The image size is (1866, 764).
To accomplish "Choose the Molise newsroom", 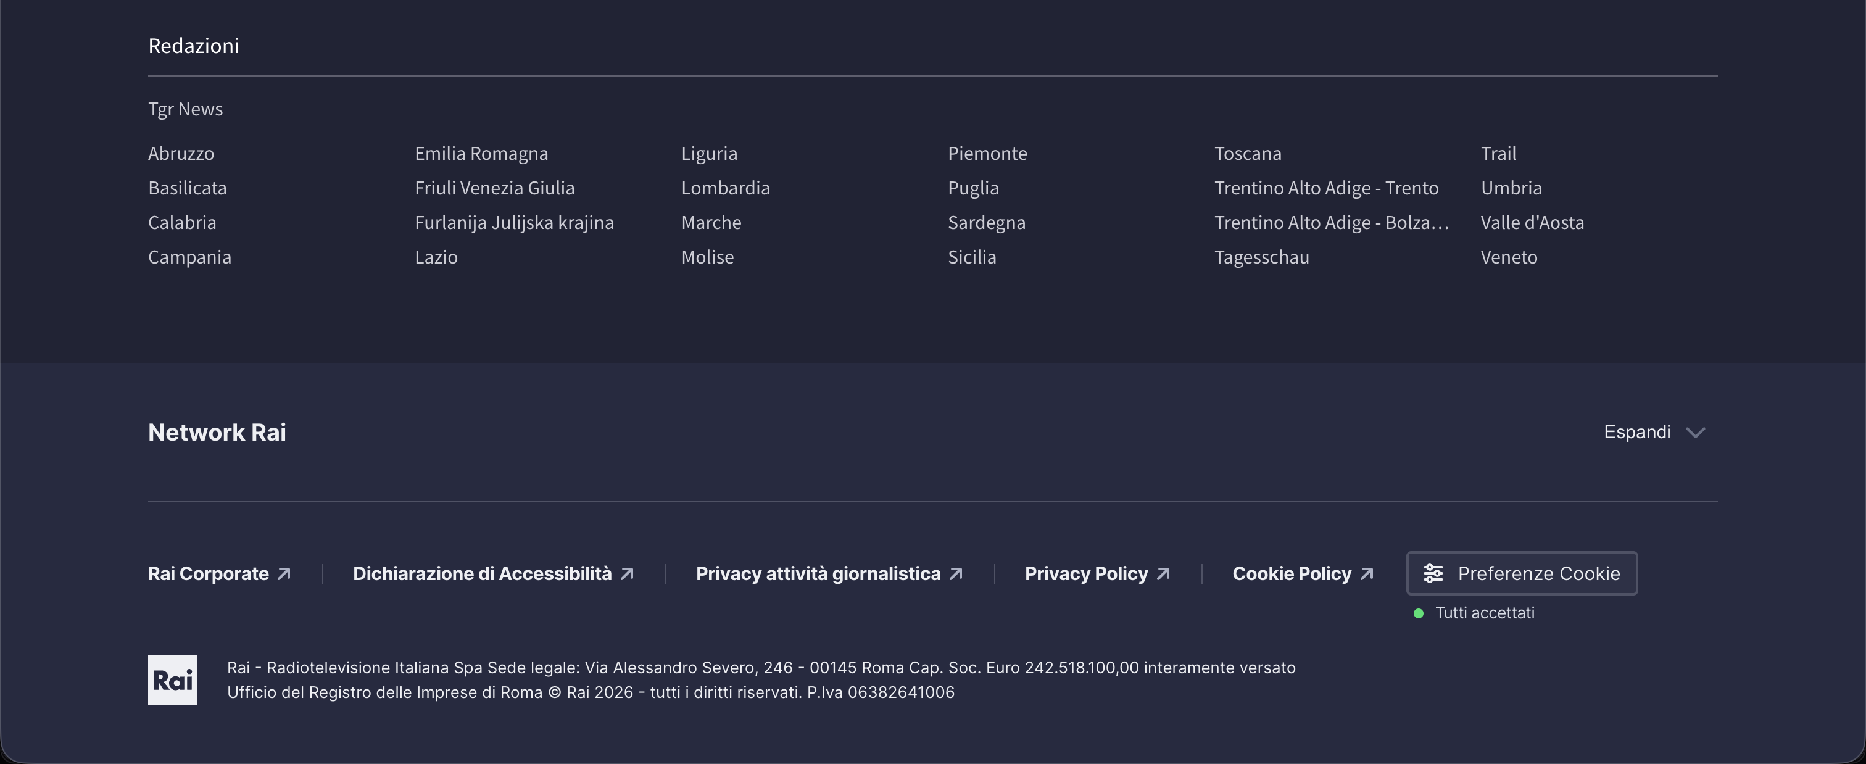I will pyautogui.click(x=708, y=257).
